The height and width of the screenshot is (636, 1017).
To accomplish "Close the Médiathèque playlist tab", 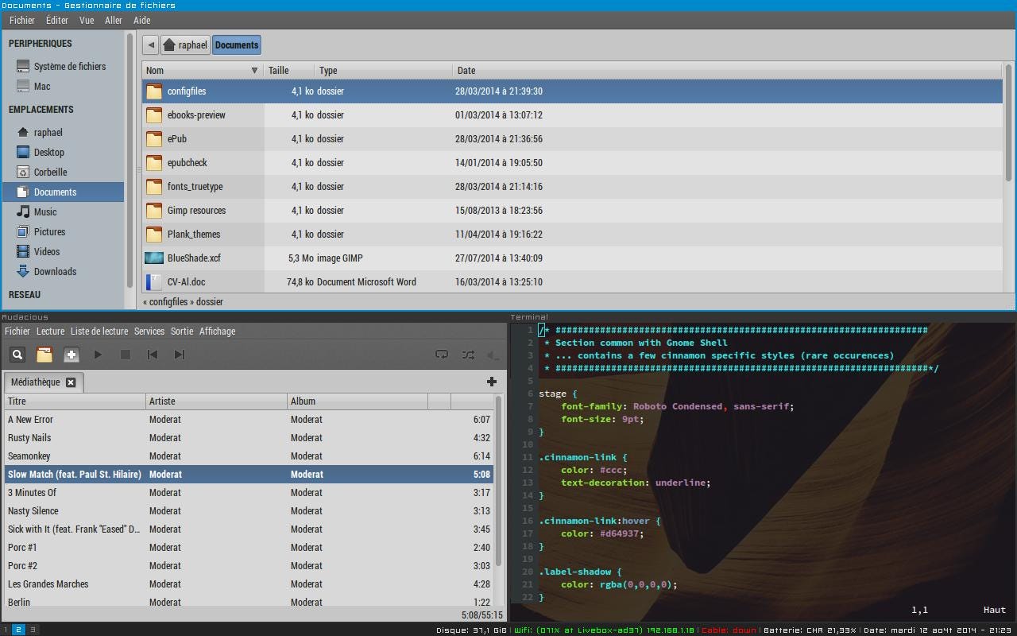I will 71,382.
